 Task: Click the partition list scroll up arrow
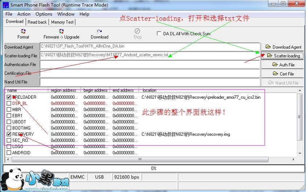click(300, 90)
